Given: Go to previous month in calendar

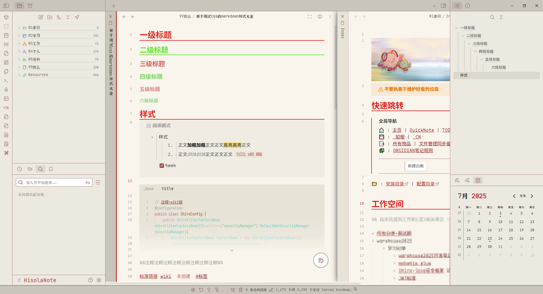Looking at the screenshot, I should click(x=514, y=196).
